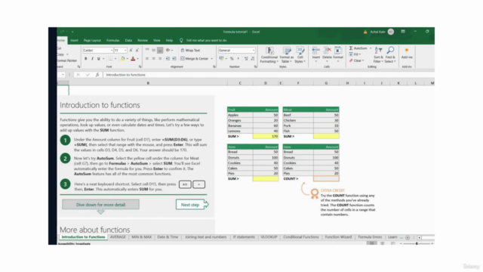The width and height of the screenshot is (483, 272).
Task: Click the Insert Function fx icon
Action: (x=97, y=75)
